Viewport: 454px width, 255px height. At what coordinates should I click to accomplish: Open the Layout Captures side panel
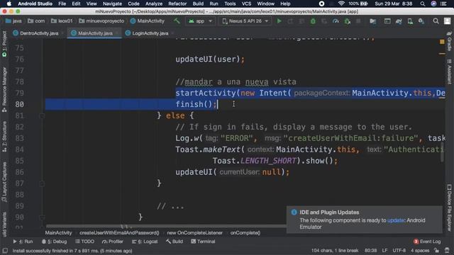tap(4, 182)
